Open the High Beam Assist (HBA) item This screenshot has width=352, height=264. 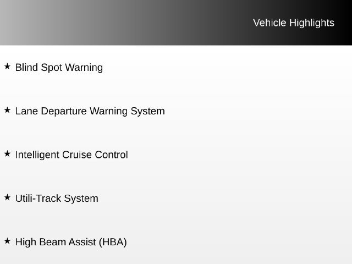71,242
